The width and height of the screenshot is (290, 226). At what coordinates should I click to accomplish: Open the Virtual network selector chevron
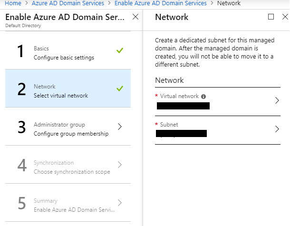point(277,100)
